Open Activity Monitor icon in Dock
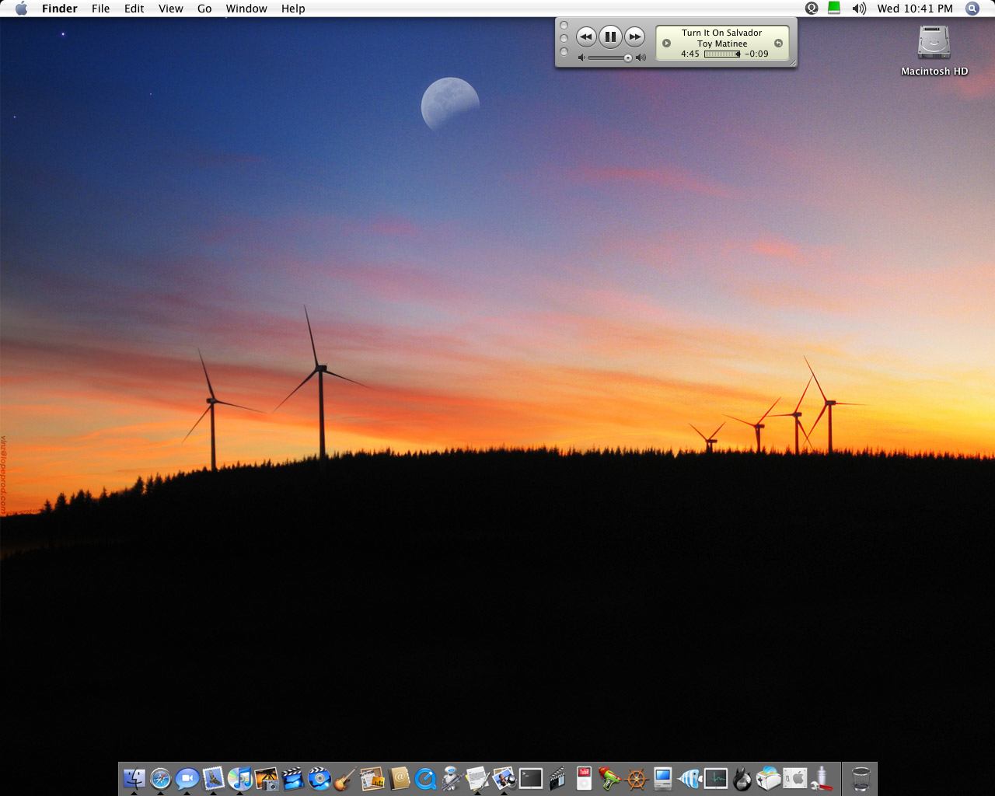The height and width of the screenshot is (796, 995). (x=715, y=778)
